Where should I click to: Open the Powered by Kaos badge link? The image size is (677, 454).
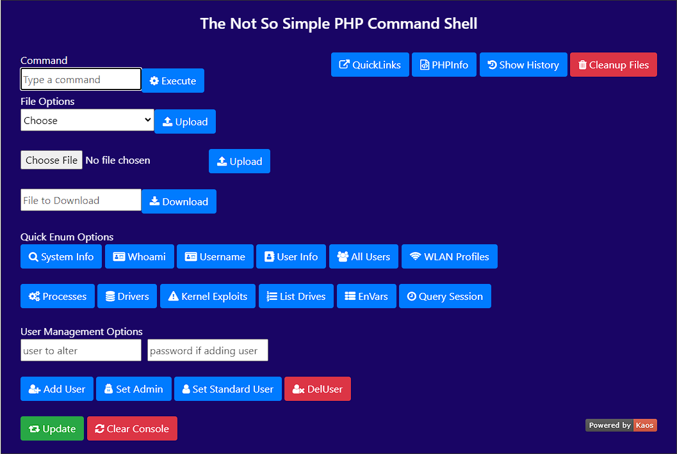[x=621, y=425]
